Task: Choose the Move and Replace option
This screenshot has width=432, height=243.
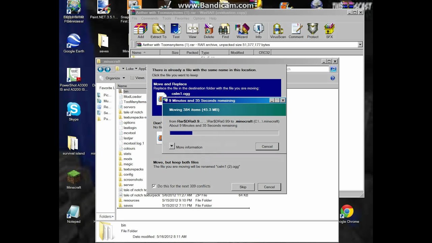Action: [216, 98]
